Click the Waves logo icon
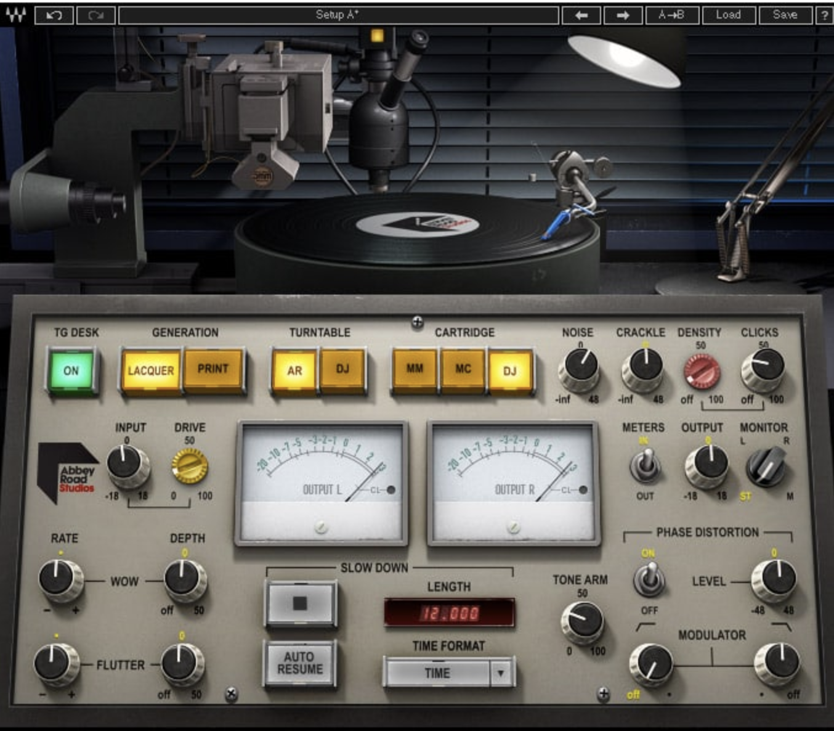 point(15,14)
